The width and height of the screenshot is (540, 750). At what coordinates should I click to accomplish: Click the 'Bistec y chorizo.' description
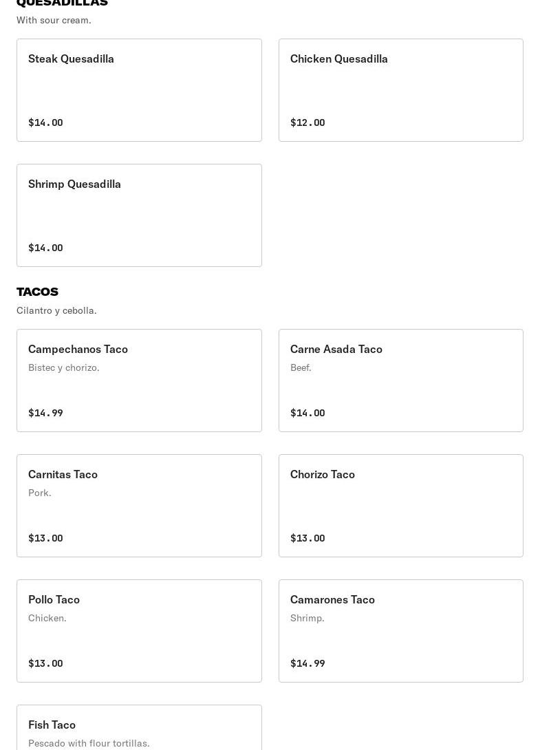64,367
